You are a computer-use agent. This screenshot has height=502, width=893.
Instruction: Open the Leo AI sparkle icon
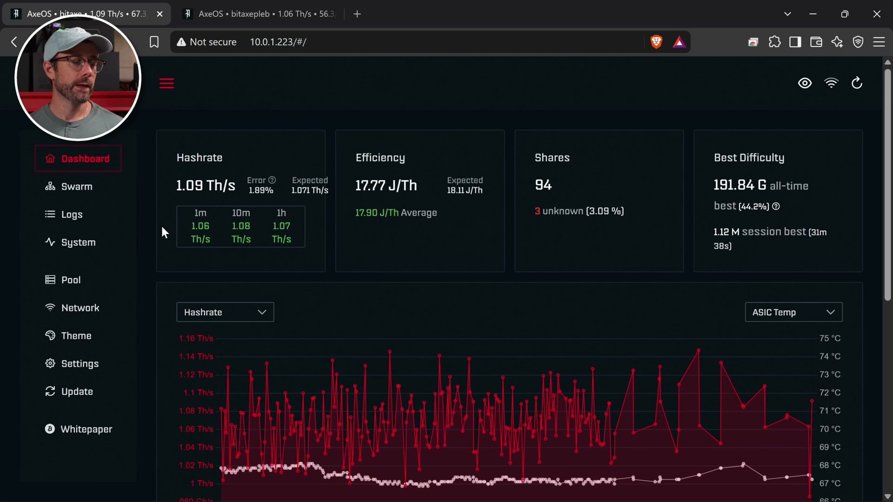(837, 42)
